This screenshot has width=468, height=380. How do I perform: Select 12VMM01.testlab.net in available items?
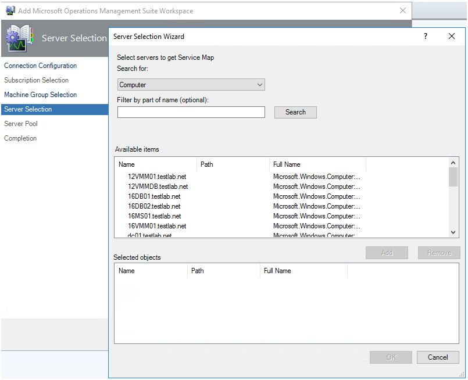pyautogui.click(x=157, y=177)
